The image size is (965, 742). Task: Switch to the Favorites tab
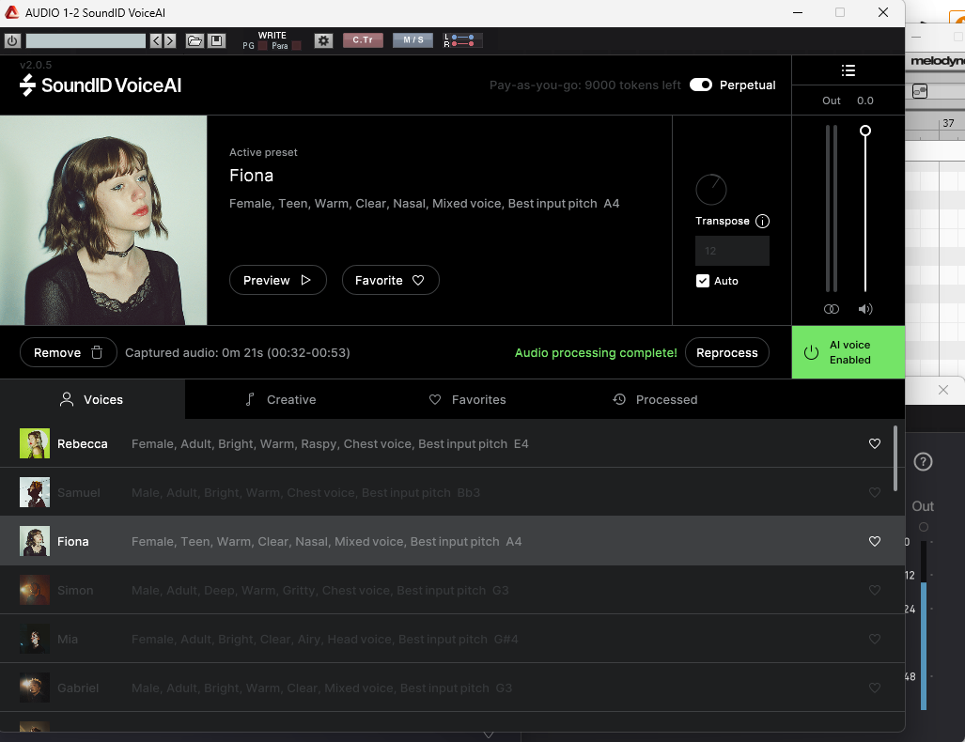[467, 399]
